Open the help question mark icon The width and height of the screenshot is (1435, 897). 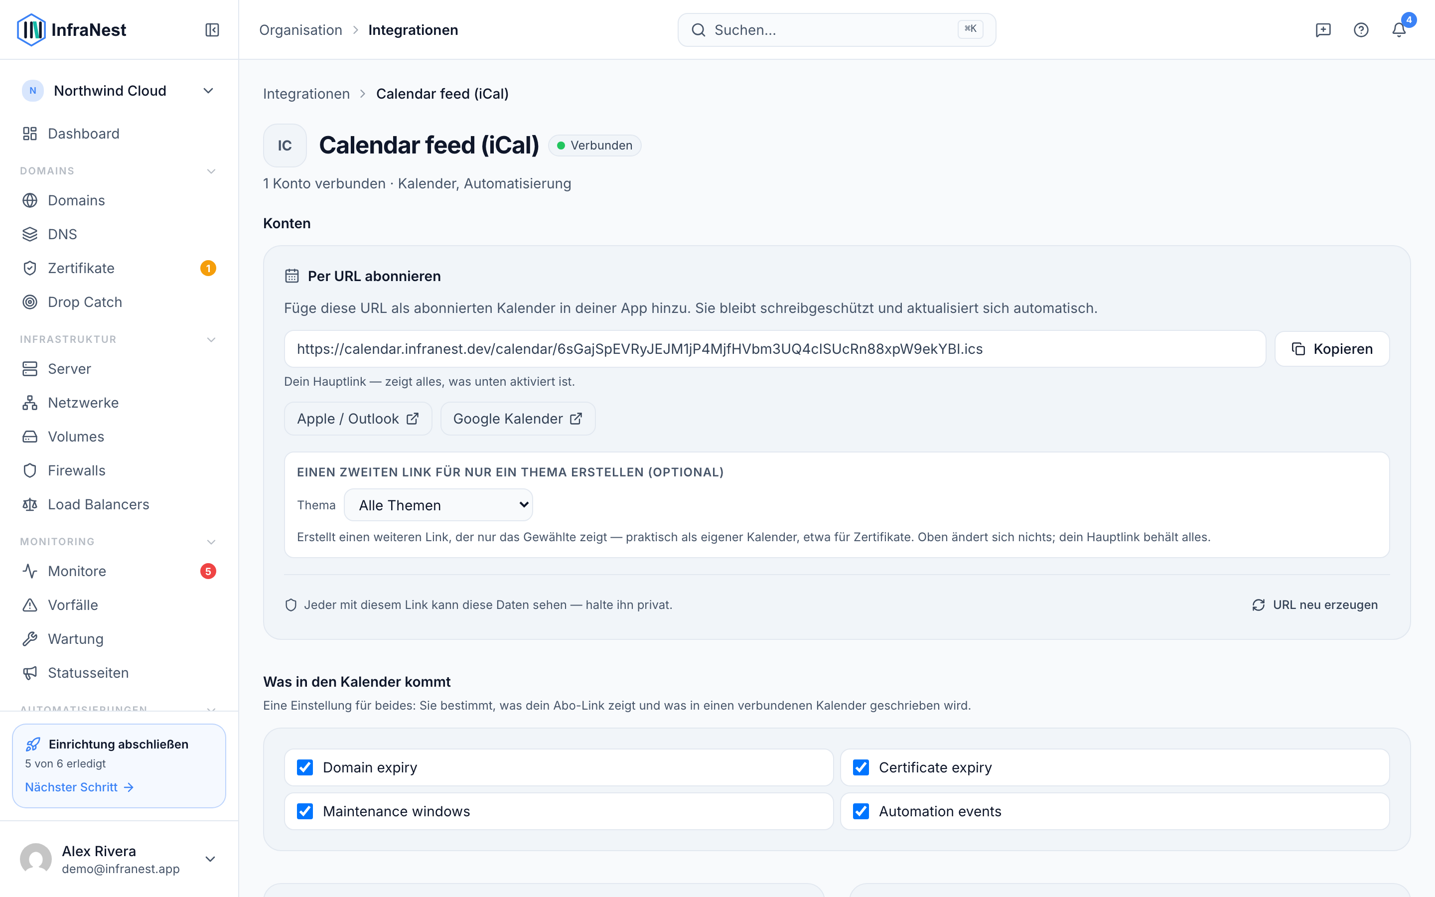[x=1361, y=30]
